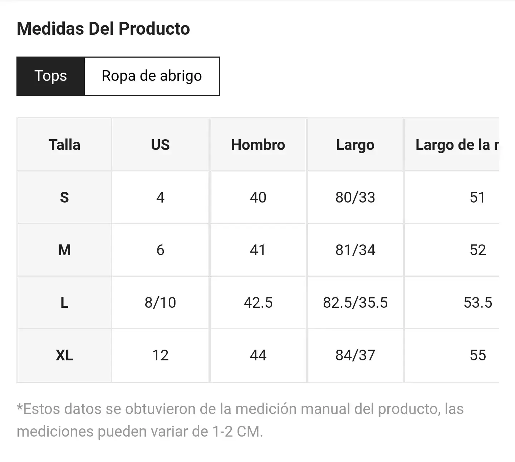Image resolution: width=515 pixels, height=462 pixels.
Task: Click the 8/10 US size cell
Action: click(160, 302)
